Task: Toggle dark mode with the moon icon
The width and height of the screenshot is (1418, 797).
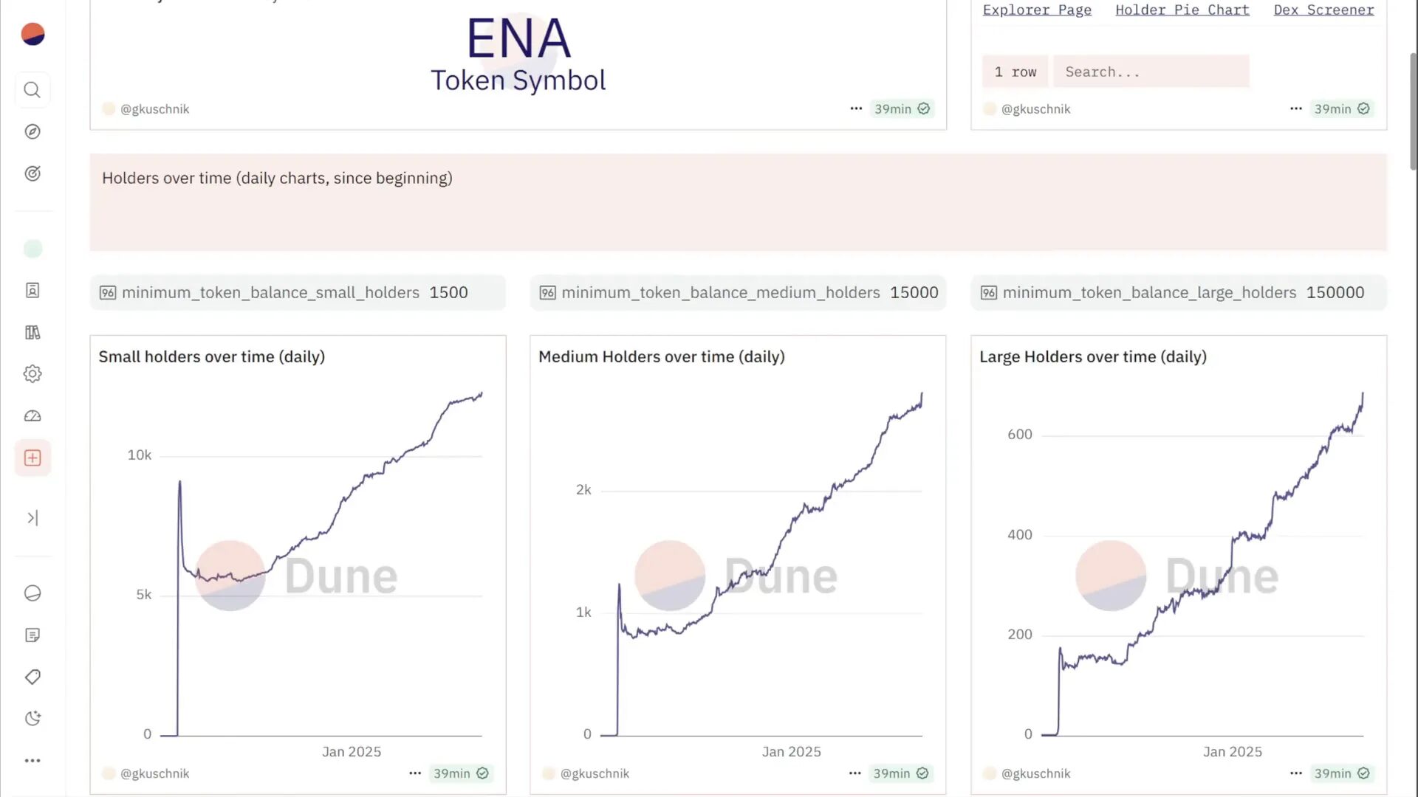Action: pos(32,717)
